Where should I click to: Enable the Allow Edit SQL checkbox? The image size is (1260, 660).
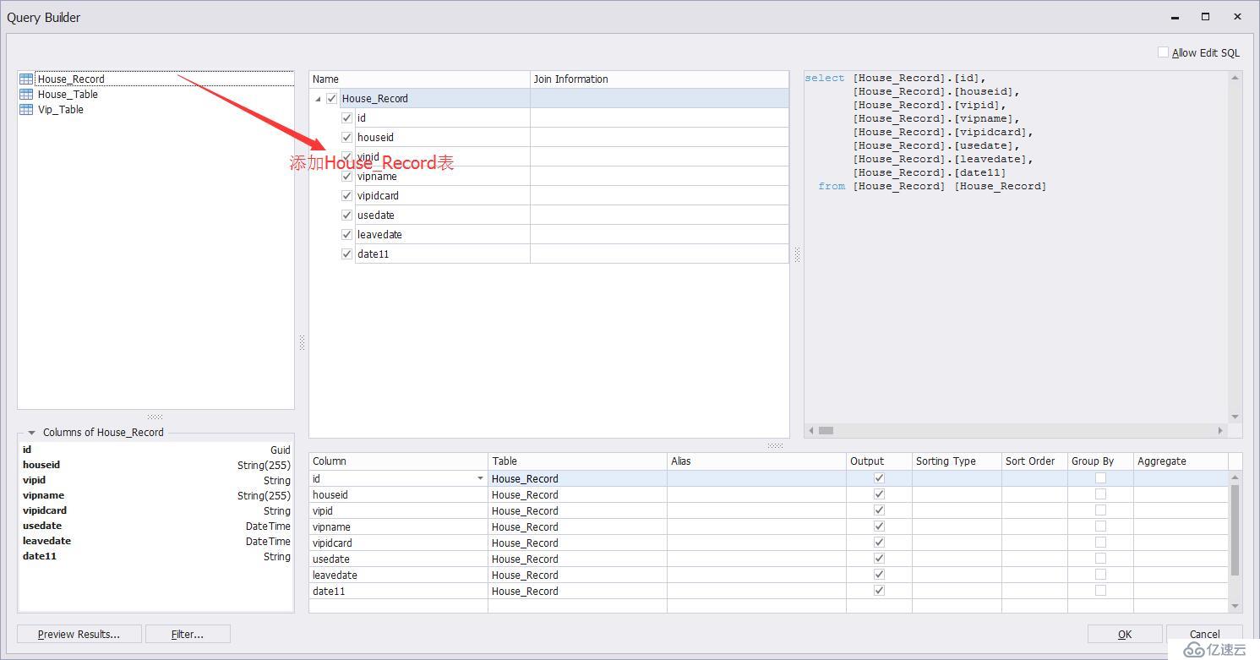(x=1163, y=52)
